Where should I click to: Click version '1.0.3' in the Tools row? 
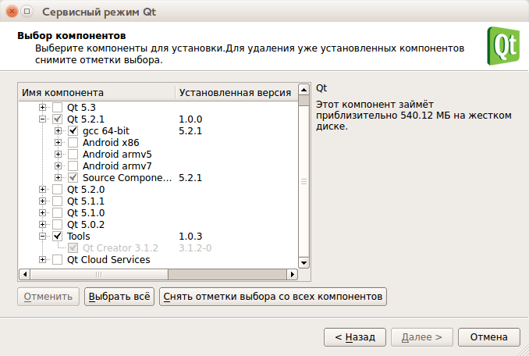(190, 237)
